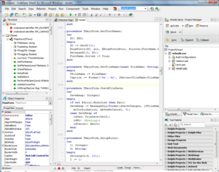This screenshot has width=219, height=172.
Task: Click the Tool Palette Search field
Action: pyautogui.click(x=193, y=125)
